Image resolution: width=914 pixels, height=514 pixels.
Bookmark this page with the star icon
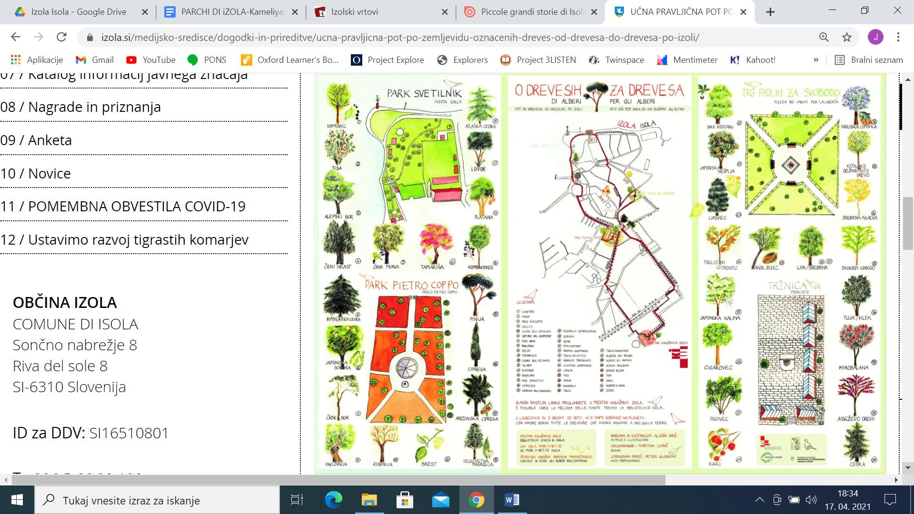tap(846, 37)
